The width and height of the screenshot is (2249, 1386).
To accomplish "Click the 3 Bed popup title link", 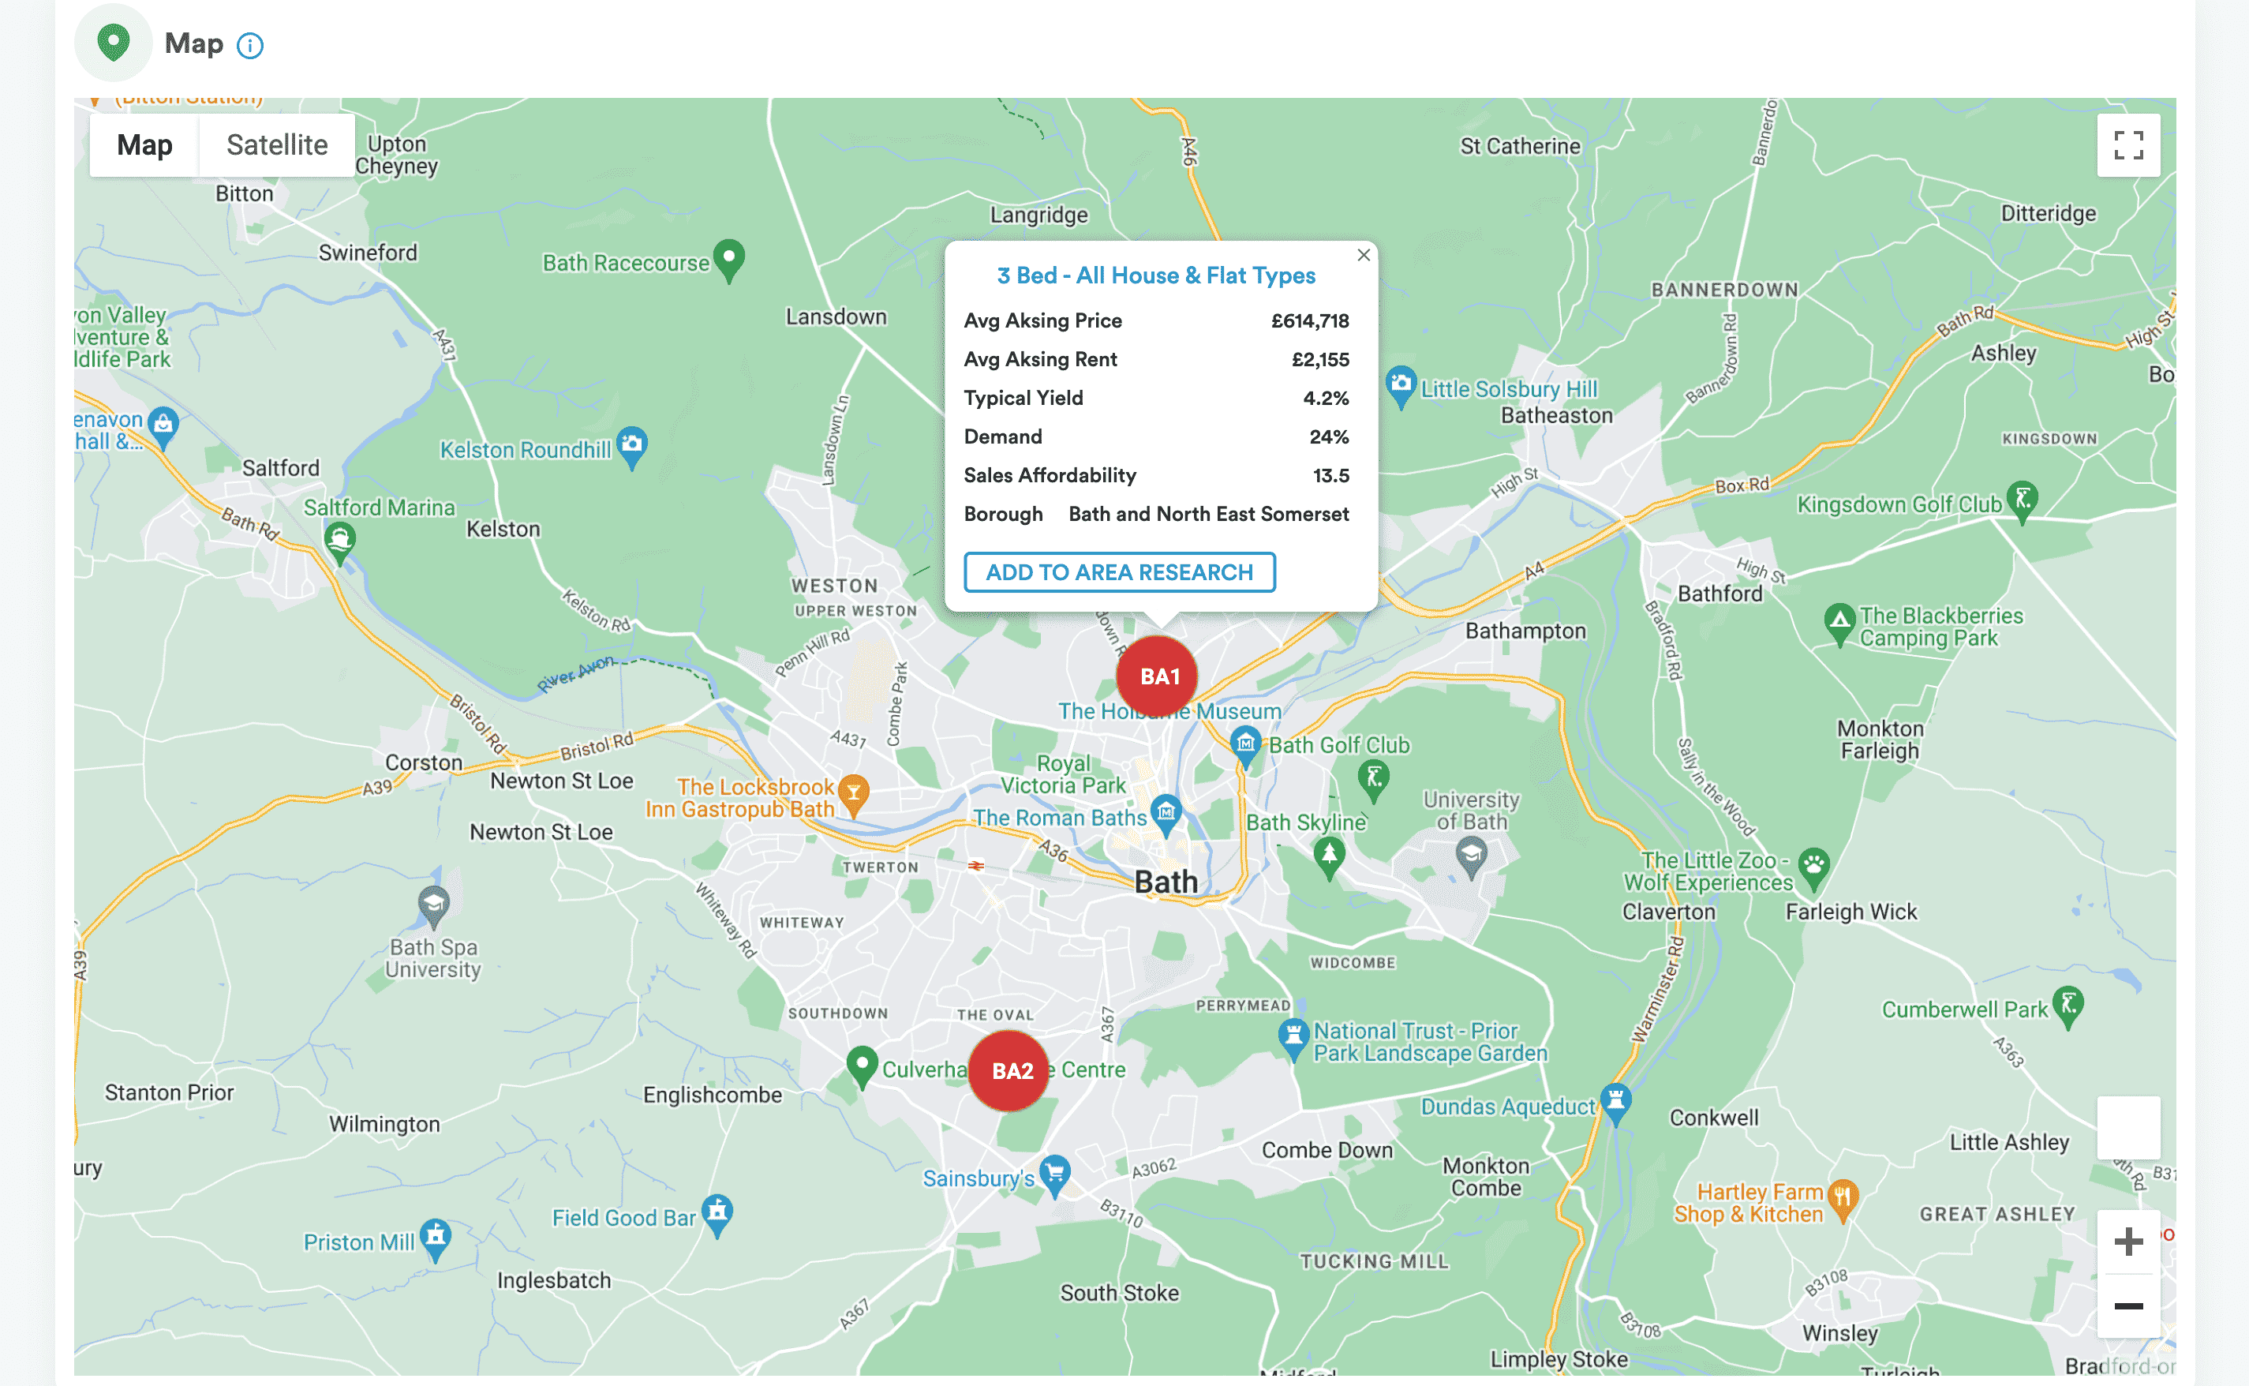I will [x=1155, y=276].
